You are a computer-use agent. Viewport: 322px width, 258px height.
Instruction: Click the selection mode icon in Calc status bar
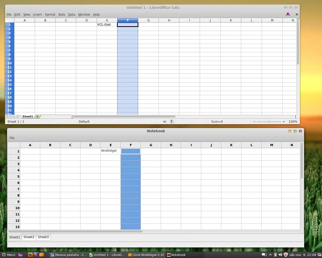pyautogui.click(x=165, y=122)
